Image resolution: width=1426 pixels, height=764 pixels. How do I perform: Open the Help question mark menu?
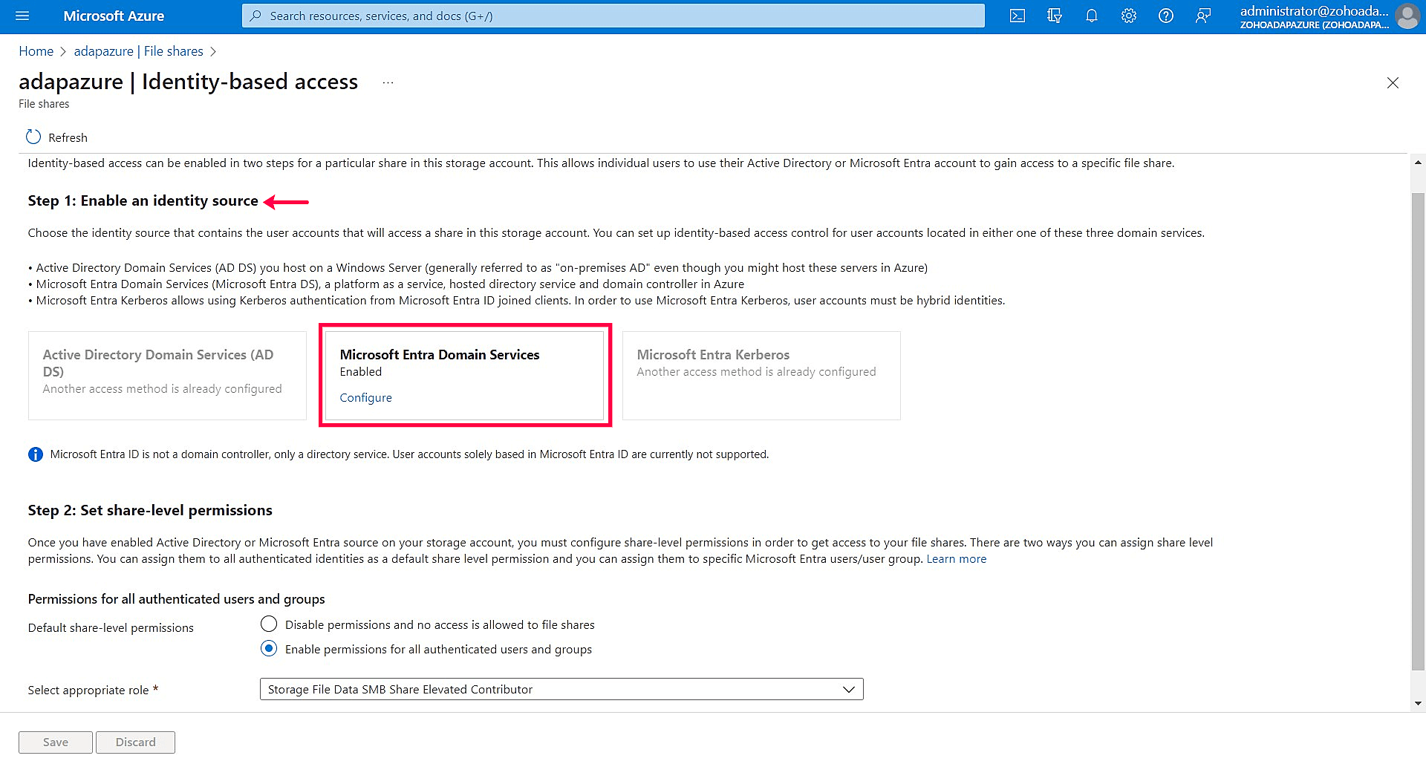[1166, 16]
